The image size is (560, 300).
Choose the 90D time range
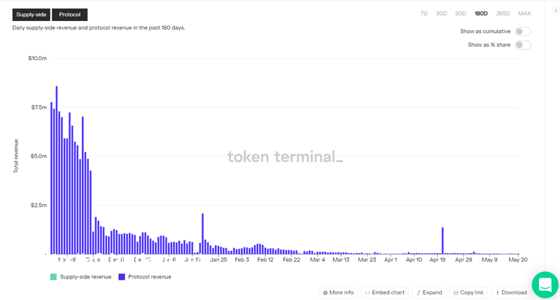461,13
